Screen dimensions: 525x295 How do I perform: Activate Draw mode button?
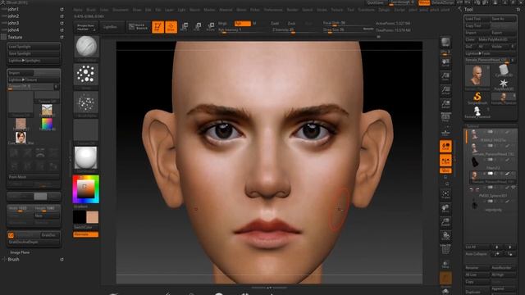(171, 27)
